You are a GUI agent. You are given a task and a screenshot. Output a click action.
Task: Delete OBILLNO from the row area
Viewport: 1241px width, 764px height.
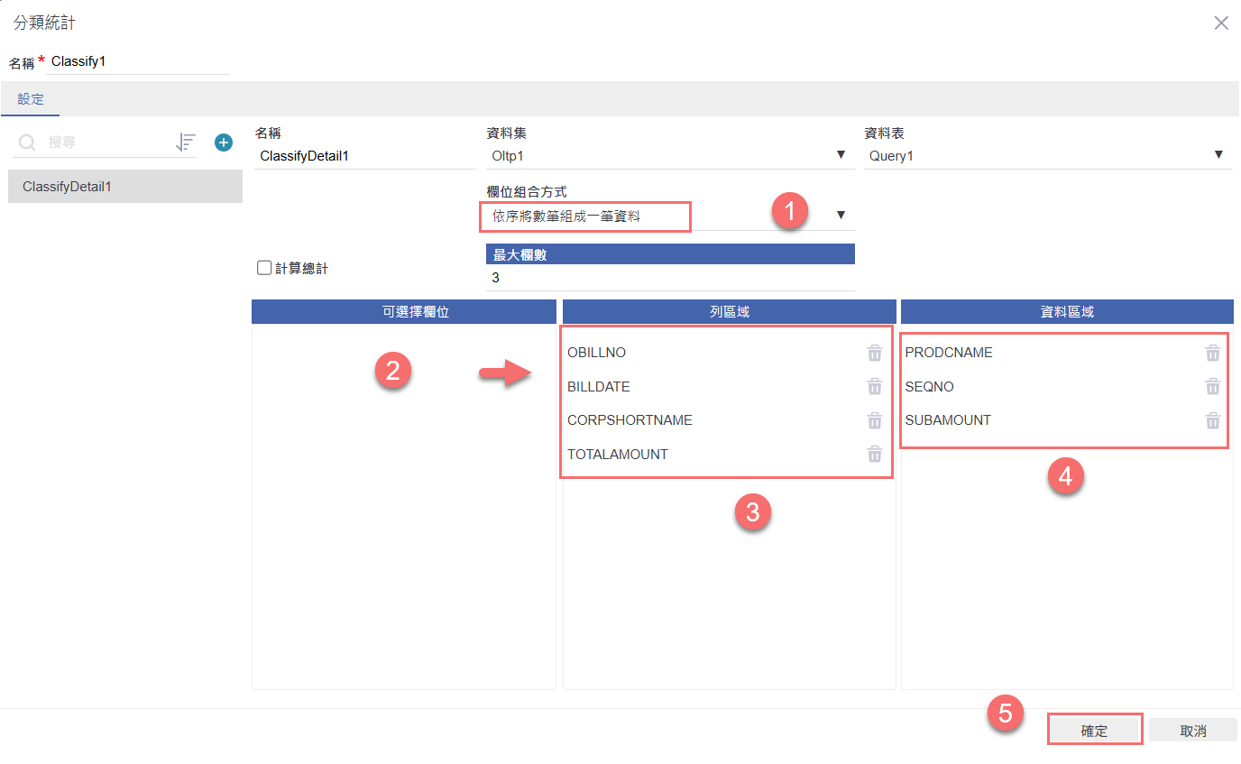tap(874, 353)
